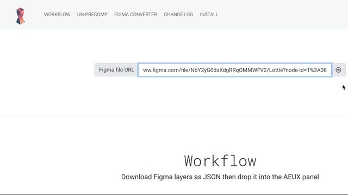Open the CHANGE LOG nav link
The width and height of the screenshot is (348, 195).
[x=178, y=15]
